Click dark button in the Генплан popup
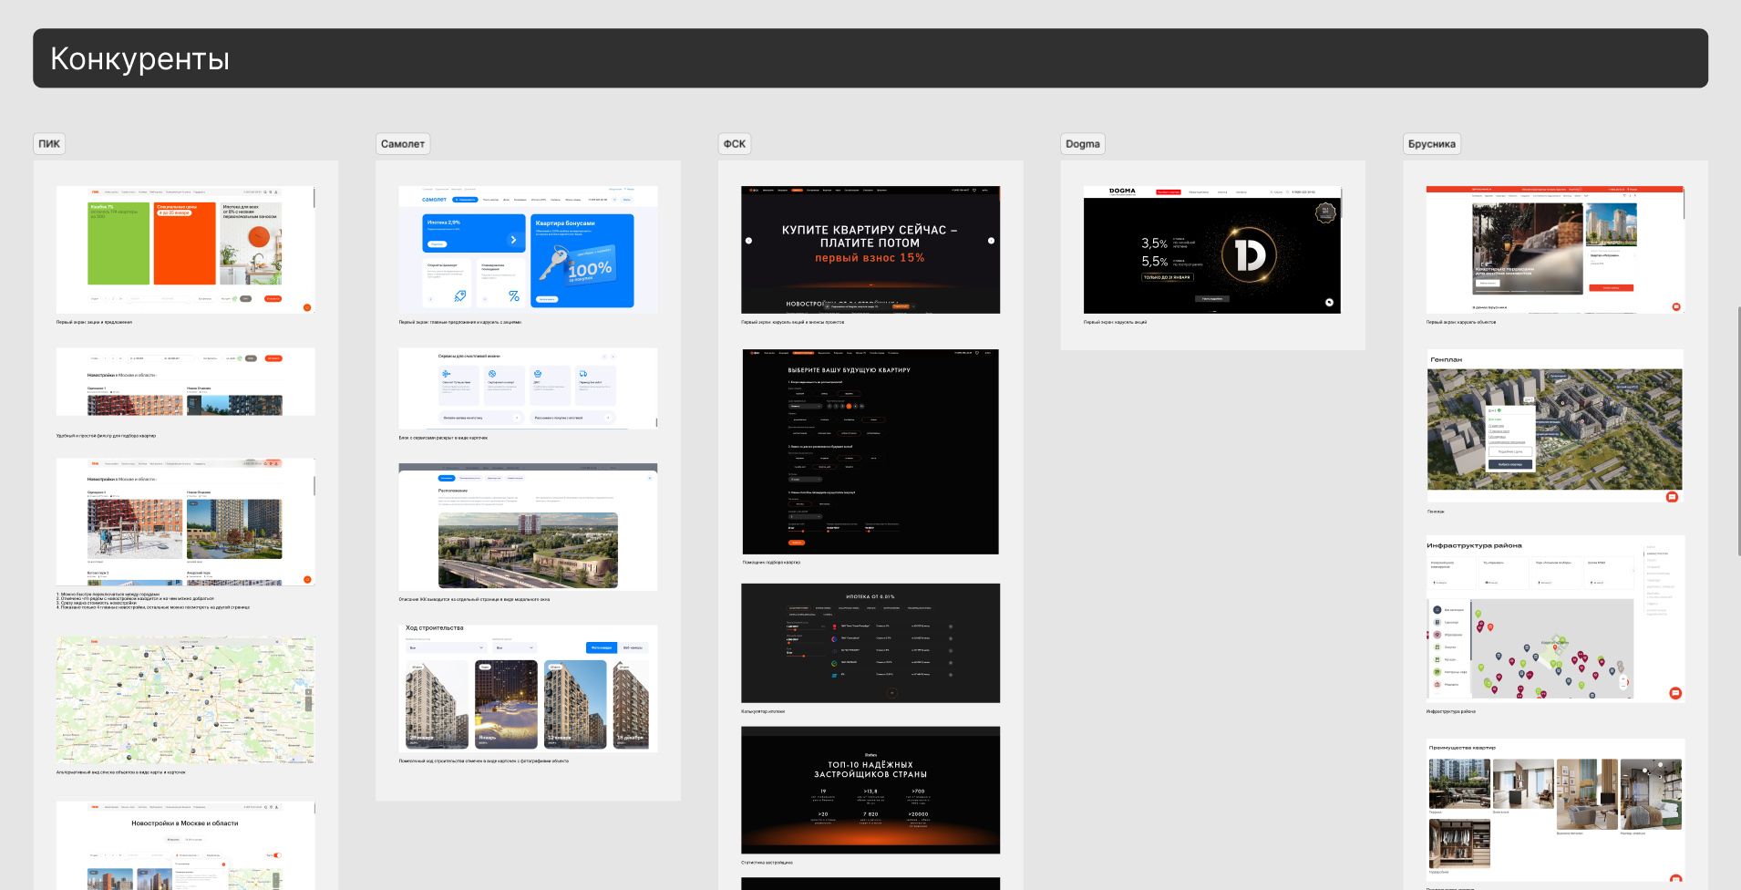 pyautogui.click(x=1509, y=464)
